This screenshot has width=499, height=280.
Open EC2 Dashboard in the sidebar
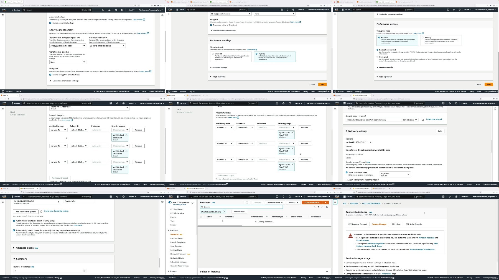177,209
